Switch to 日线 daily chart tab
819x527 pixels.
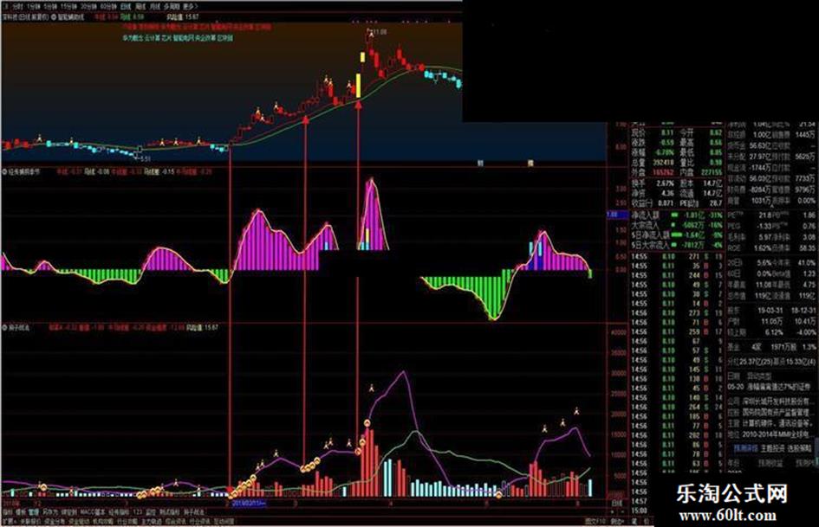point(126,7)
